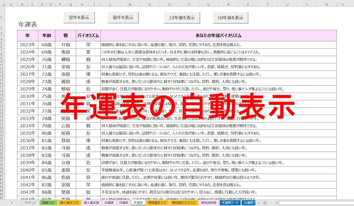Click the sheet tab scroll-left arrow
Image resolution: width=354 pixels, height=206 pixels.
click(x=4, y=203)
